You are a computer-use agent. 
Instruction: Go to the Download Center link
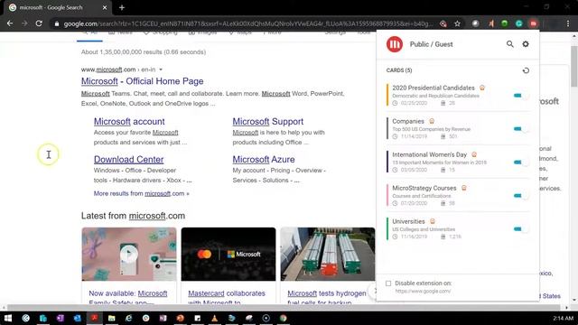point(128,159)
